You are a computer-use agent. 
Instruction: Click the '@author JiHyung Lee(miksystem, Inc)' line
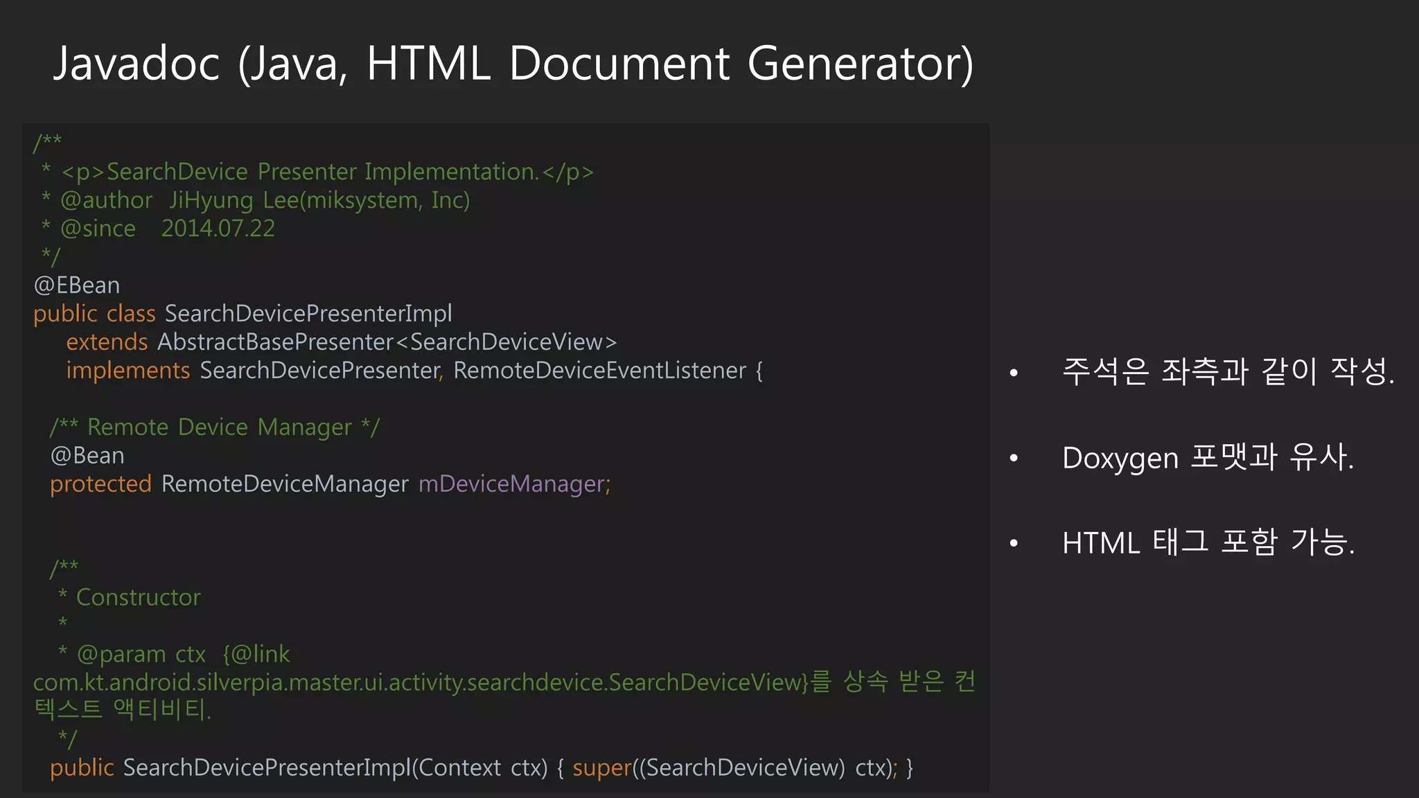(256, 200)
